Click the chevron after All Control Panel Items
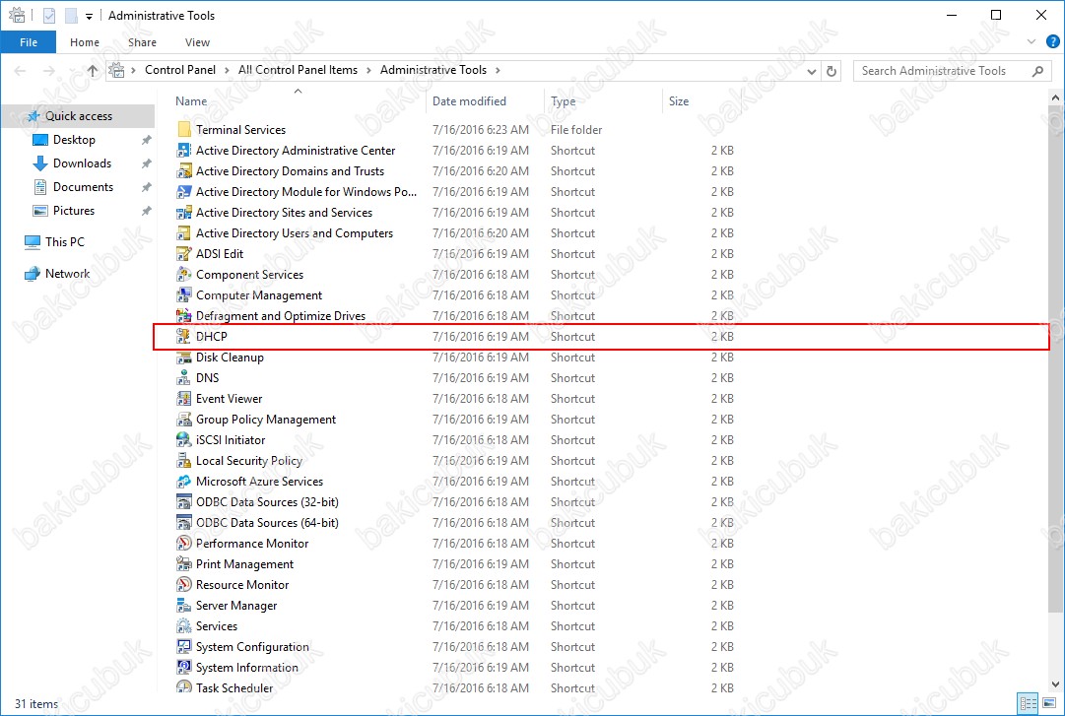This screenshot has height=716, width=1065. tap(368, 70)
